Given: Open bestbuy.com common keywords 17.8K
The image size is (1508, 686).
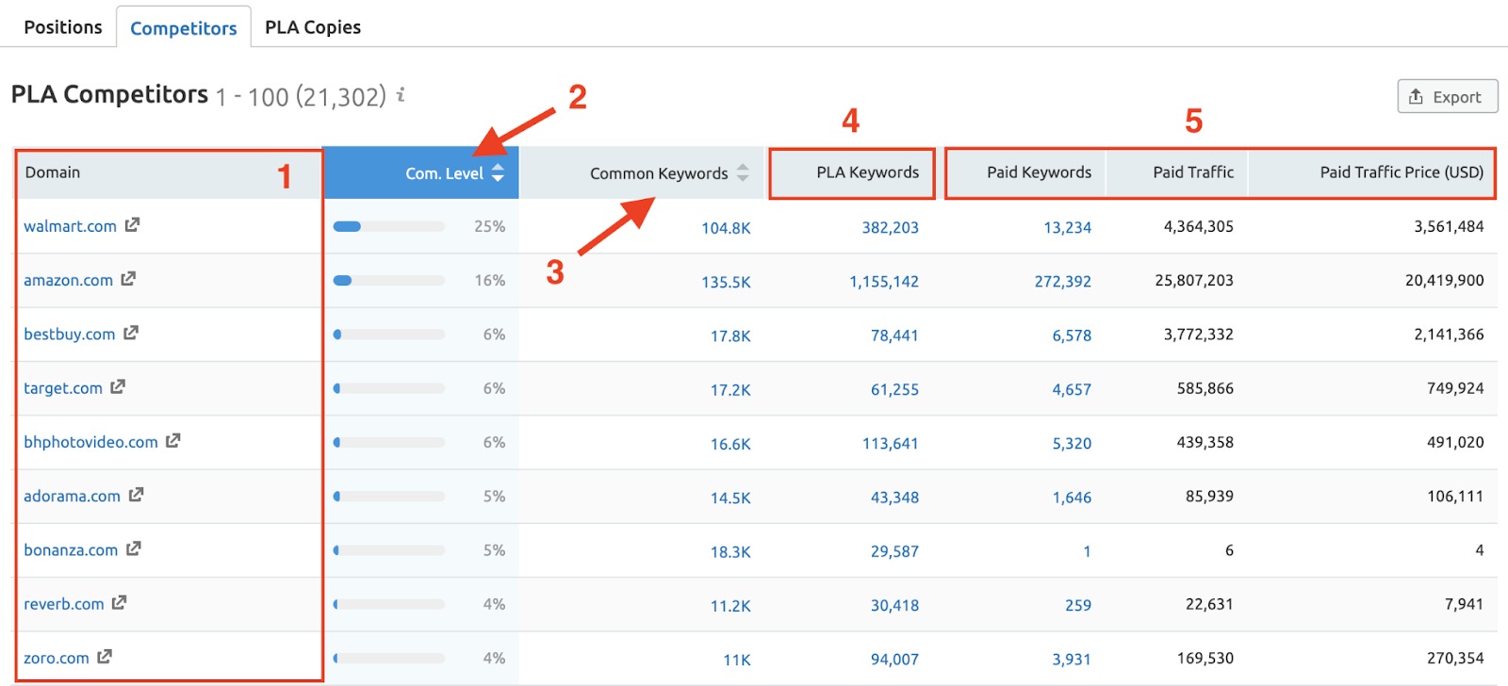Looking at the screenshot, I should pos(730,335).
